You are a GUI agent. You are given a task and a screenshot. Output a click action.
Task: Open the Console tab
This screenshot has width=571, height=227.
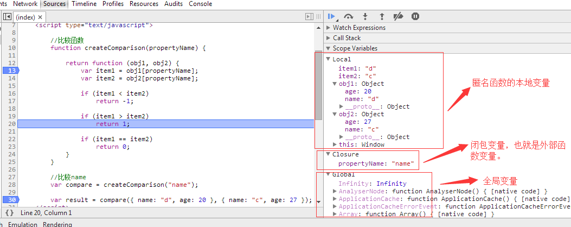coord(200,4)
